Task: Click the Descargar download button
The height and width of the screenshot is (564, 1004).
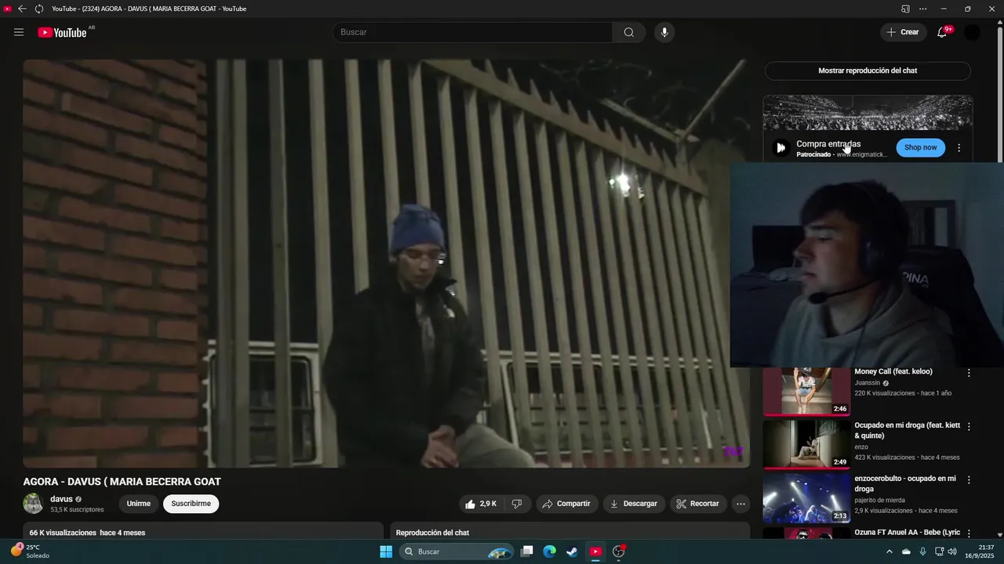Action: click(634, 504)
